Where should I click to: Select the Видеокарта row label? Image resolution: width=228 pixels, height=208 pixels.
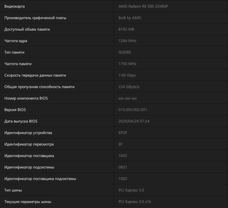click(15, 6)
